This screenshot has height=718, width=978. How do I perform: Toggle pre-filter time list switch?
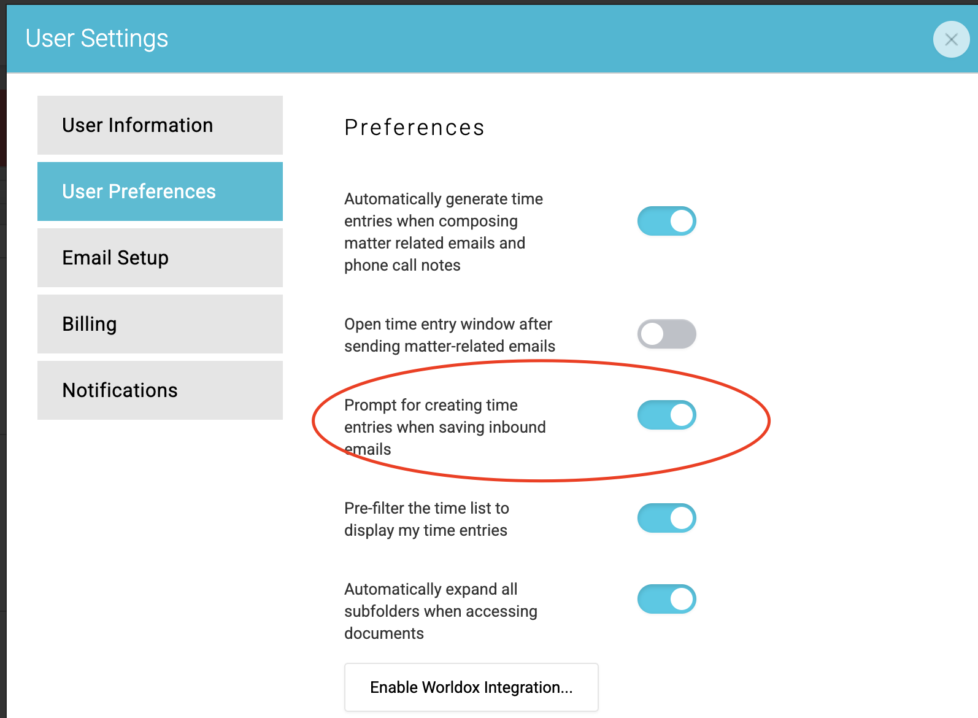[667, 518]
